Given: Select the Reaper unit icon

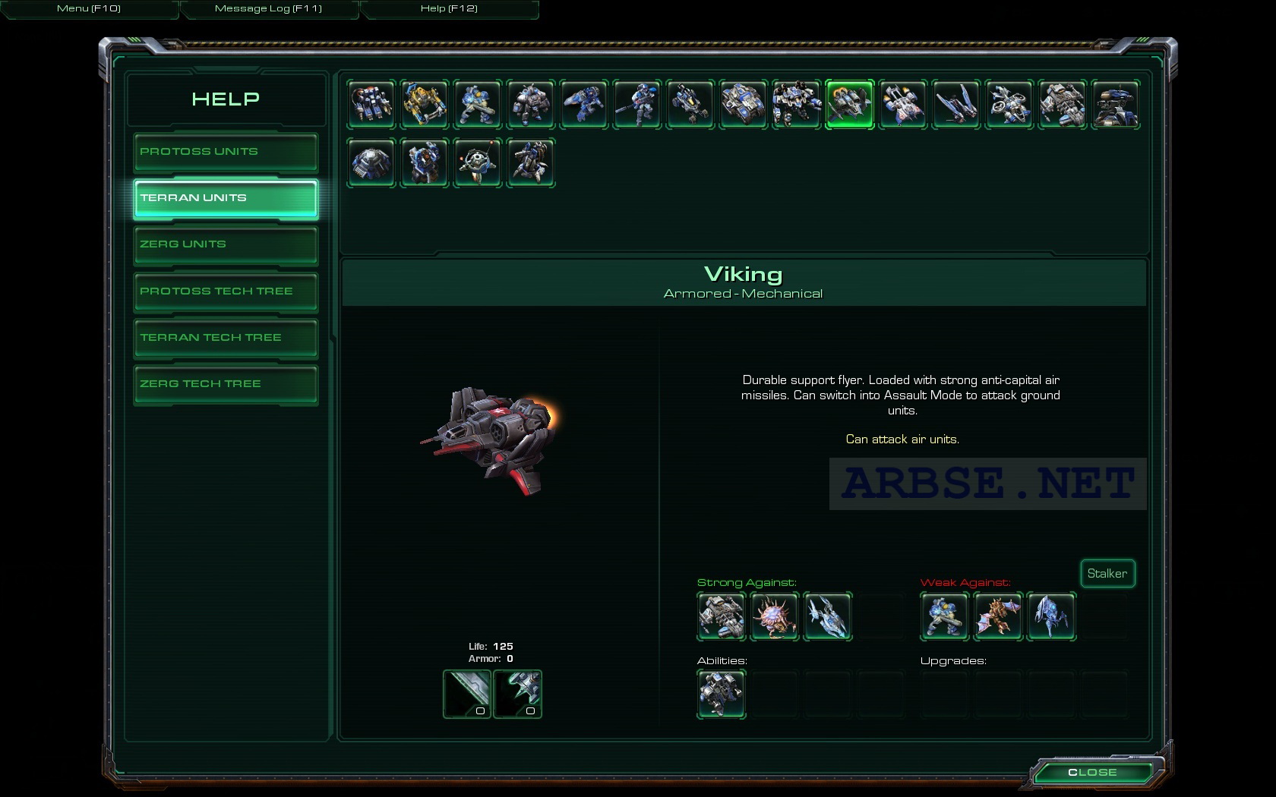Looking at the screenshot, I should pos(584,104).
